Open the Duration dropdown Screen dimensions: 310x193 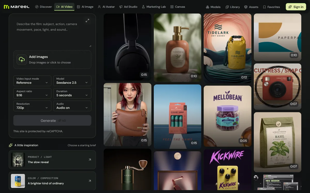click(72, 93)
